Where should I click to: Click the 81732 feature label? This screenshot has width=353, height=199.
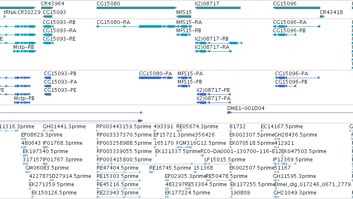(238, 127)
